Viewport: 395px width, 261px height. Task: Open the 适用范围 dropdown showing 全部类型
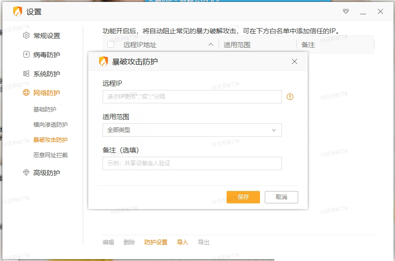point(192,130)
